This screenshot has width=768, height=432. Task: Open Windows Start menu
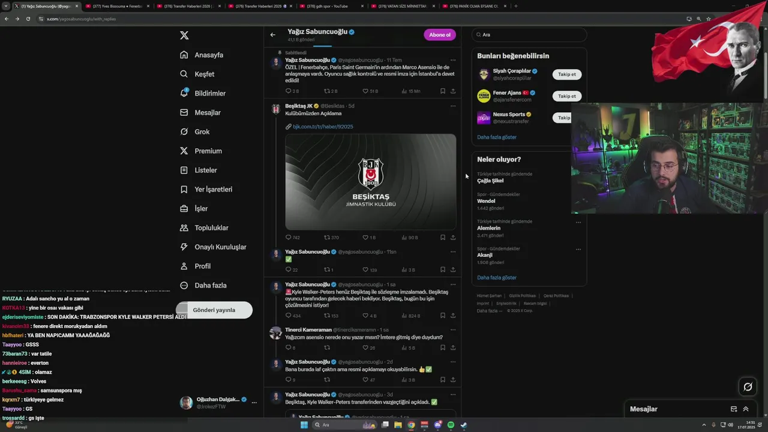tap(304, 425)
